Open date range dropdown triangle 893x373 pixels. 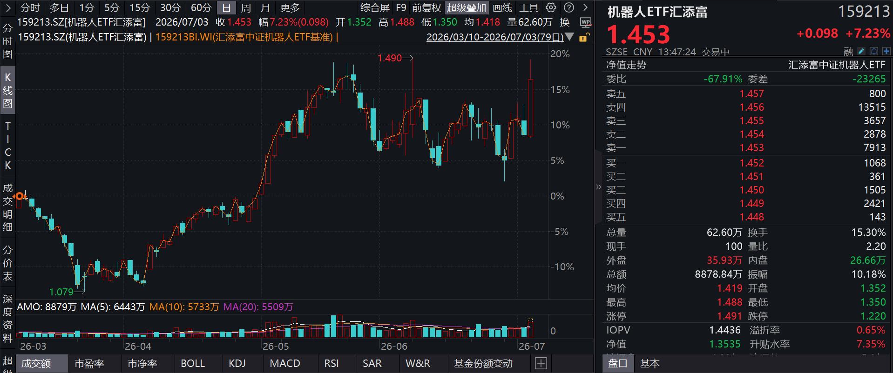point(569,37)
